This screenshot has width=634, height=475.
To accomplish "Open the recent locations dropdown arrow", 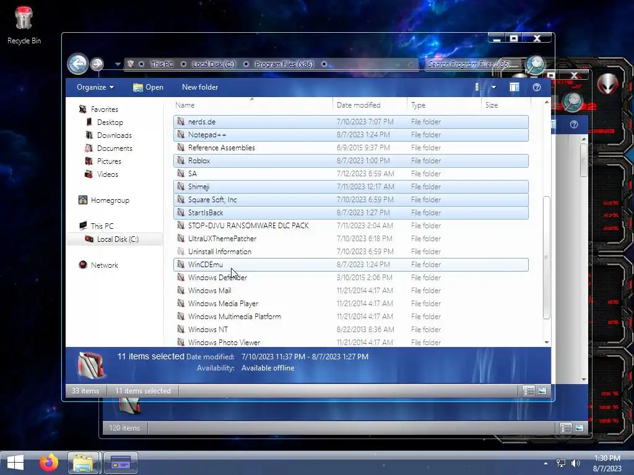I will 118,64.
